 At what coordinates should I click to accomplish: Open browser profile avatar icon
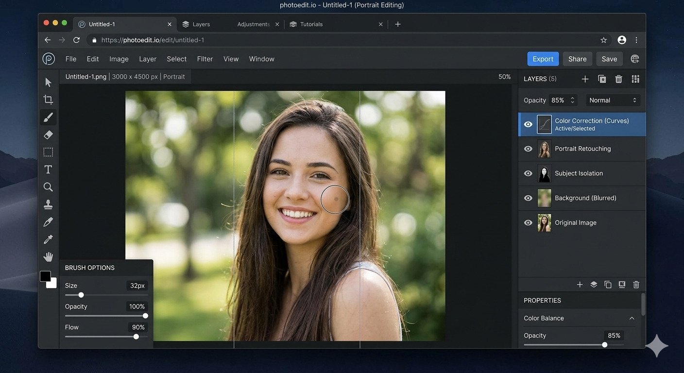(x=622, y=40)
